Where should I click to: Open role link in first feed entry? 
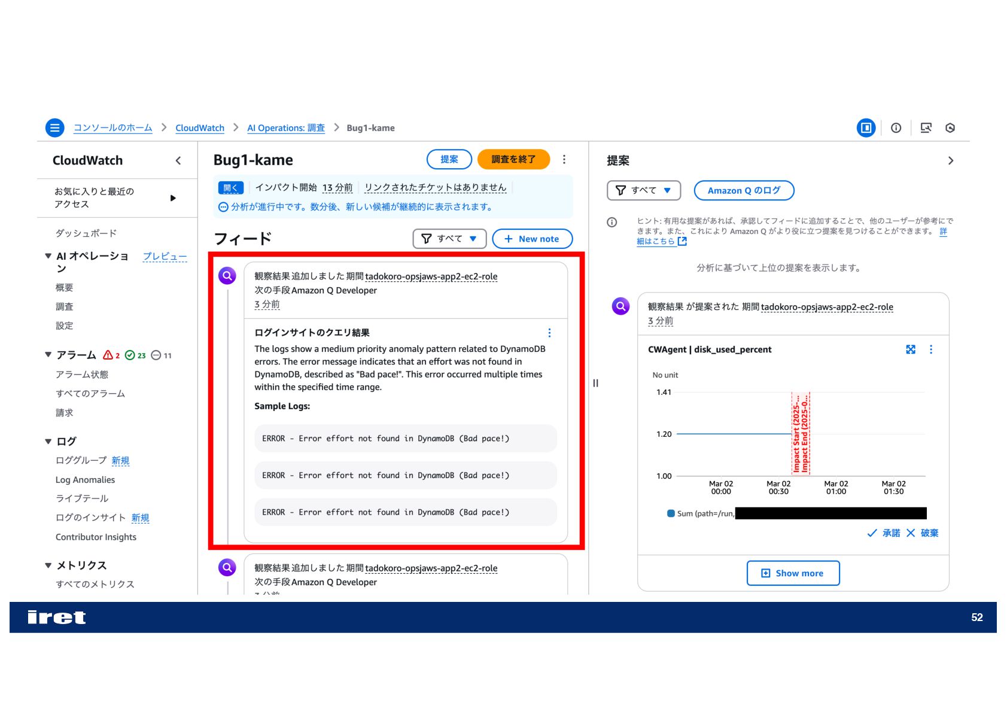click(x=431, y=276)
